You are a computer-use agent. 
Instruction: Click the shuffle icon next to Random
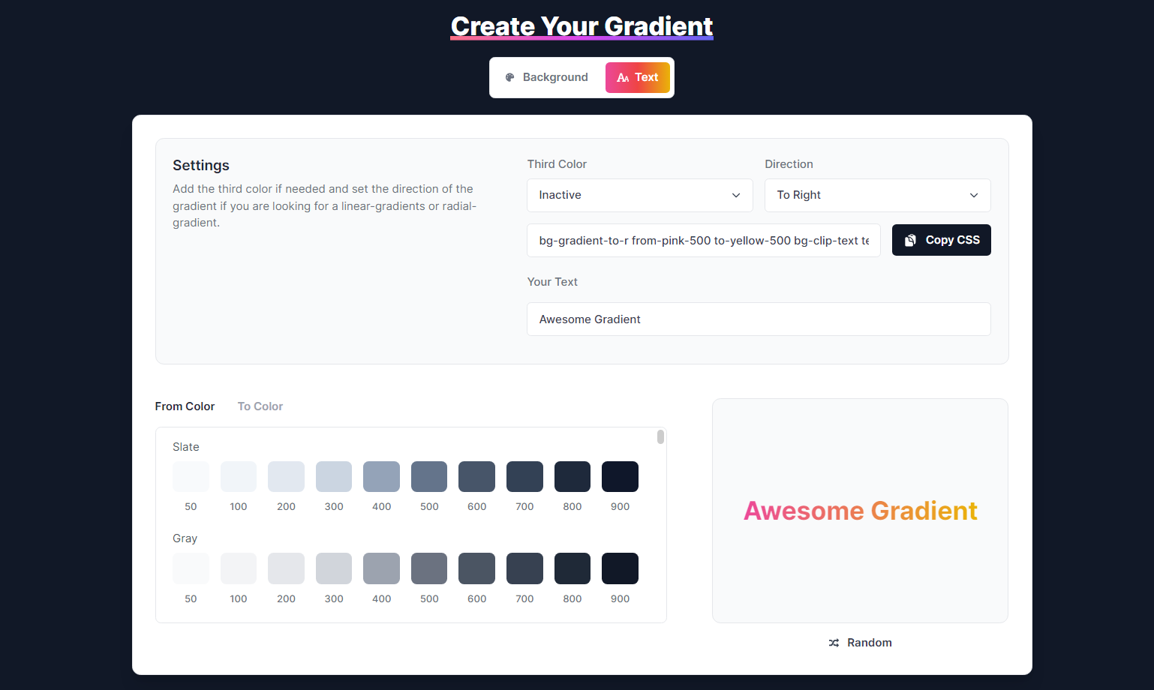(834, 643)
